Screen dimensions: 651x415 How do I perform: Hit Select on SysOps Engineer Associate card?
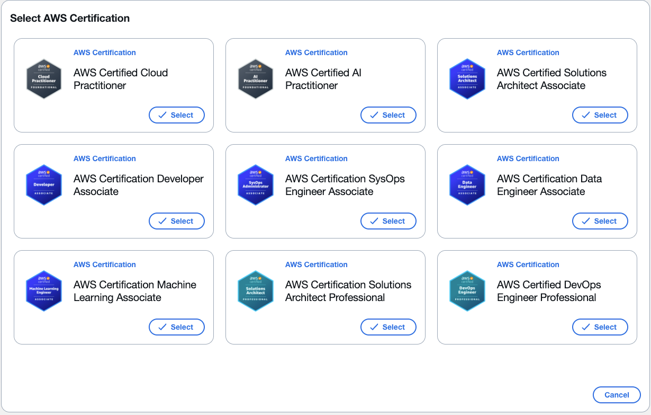[388, 221]
